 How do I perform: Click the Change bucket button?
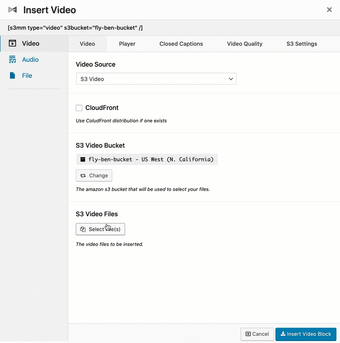point(94,175)
